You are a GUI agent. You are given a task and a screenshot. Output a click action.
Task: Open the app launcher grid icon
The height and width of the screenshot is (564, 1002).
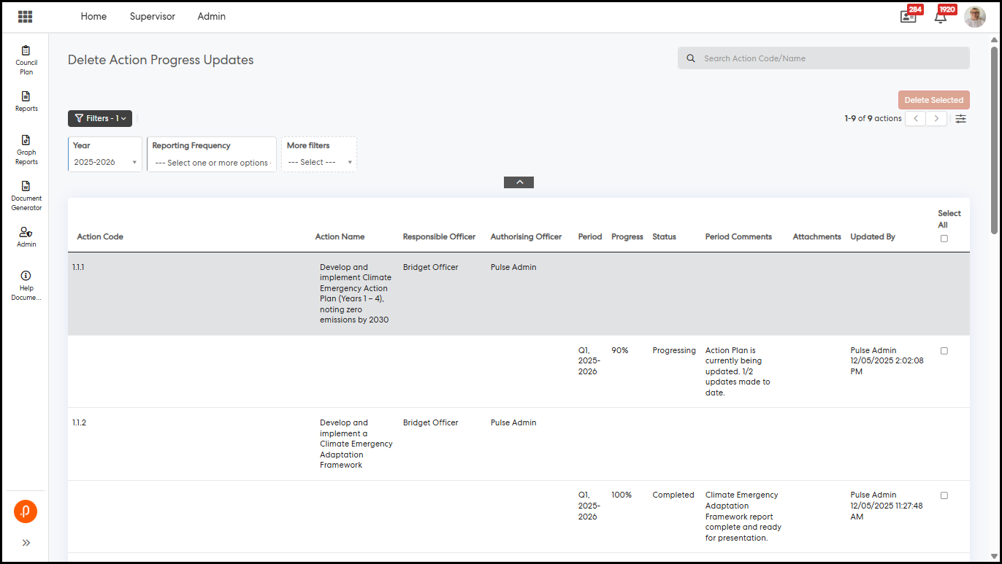pyautogui.click(x=26, y=17)
